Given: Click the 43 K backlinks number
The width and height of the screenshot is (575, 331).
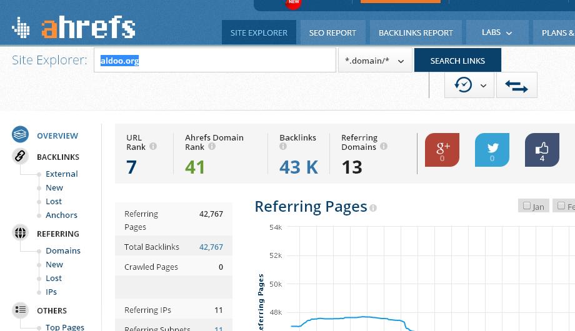Looking at the screenshot, I should 299,167.
